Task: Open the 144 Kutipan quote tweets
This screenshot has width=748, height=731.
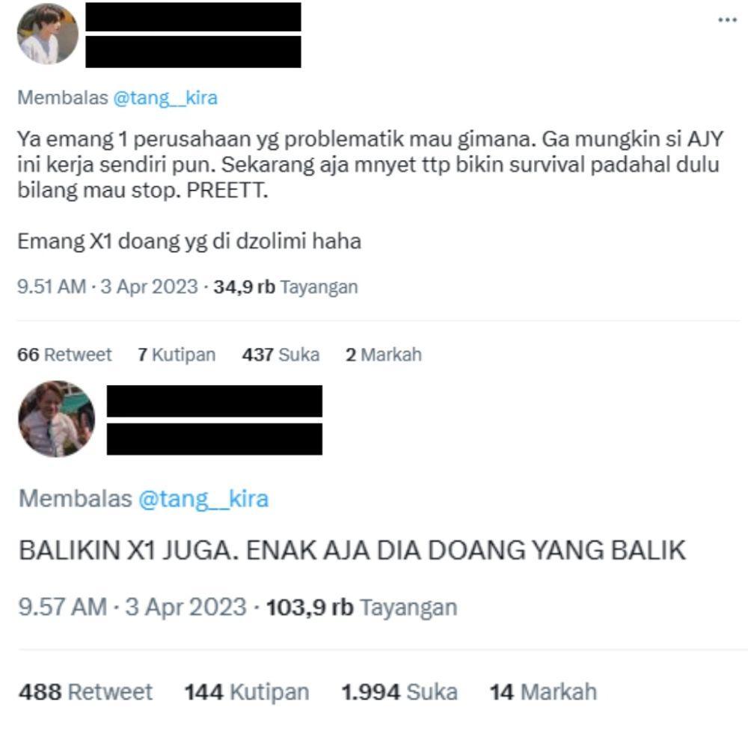Action: (x=247, y=691)
